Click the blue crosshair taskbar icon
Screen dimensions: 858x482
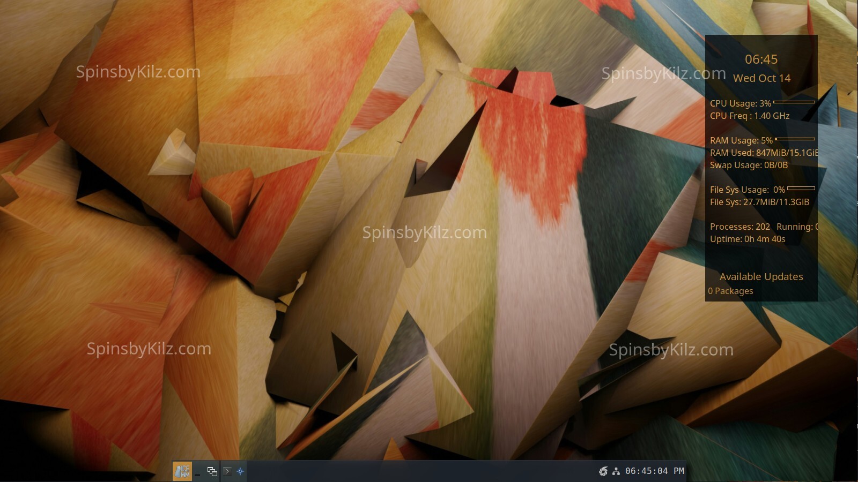pyautogui.click(x=240, y=471)
